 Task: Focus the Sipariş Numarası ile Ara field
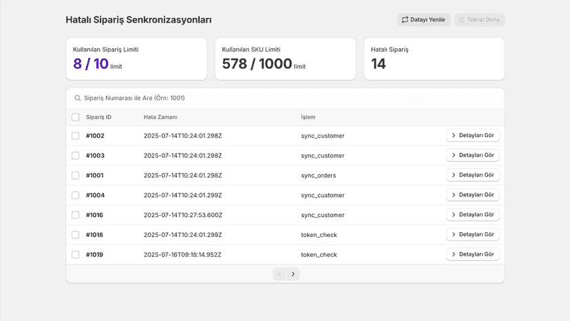click(286, 98)
